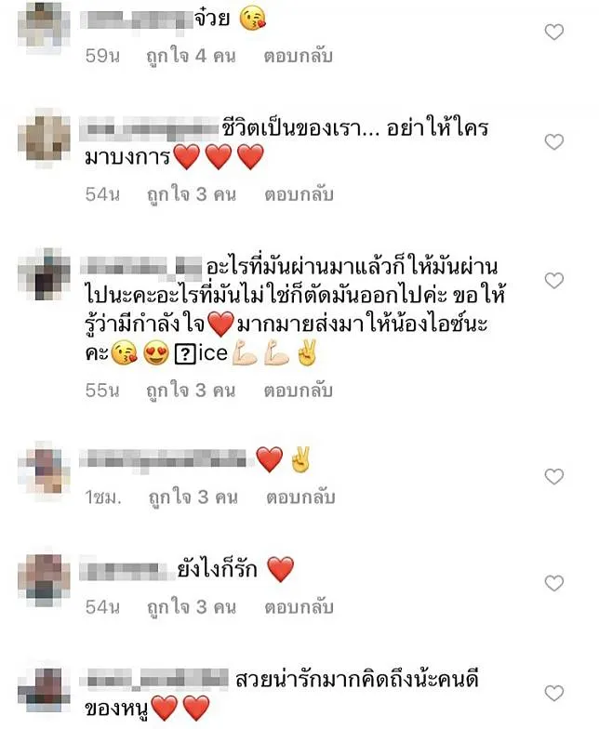599x729 pixels.
Task: Open likes list under the 55น comment
Action: coord(191,391)
